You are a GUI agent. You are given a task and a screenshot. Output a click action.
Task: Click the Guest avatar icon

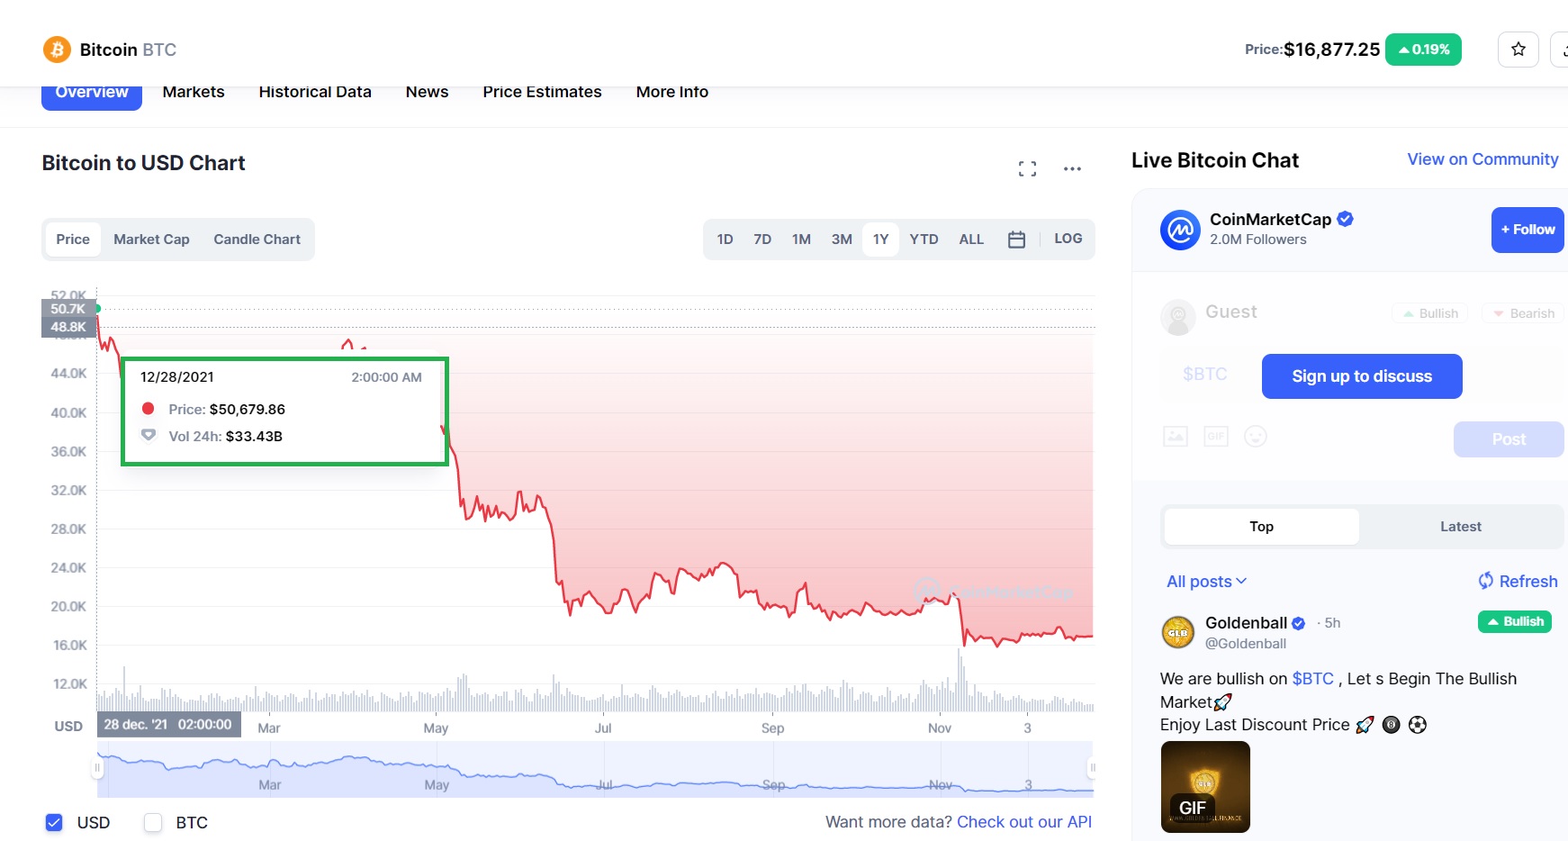pyautogui.click(x=1178, y=317)
